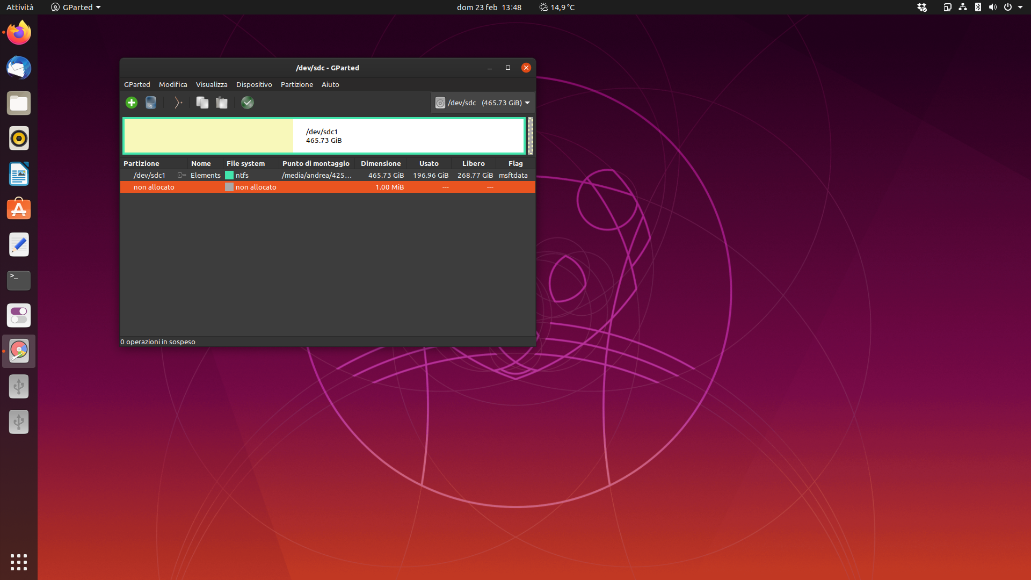Sort by the Dimensione column header
This screenshot has width=1031, height=580.
click(x=381, y=163)
